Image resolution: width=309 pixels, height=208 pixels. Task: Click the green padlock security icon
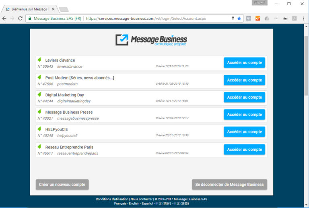tap(29, 19)
